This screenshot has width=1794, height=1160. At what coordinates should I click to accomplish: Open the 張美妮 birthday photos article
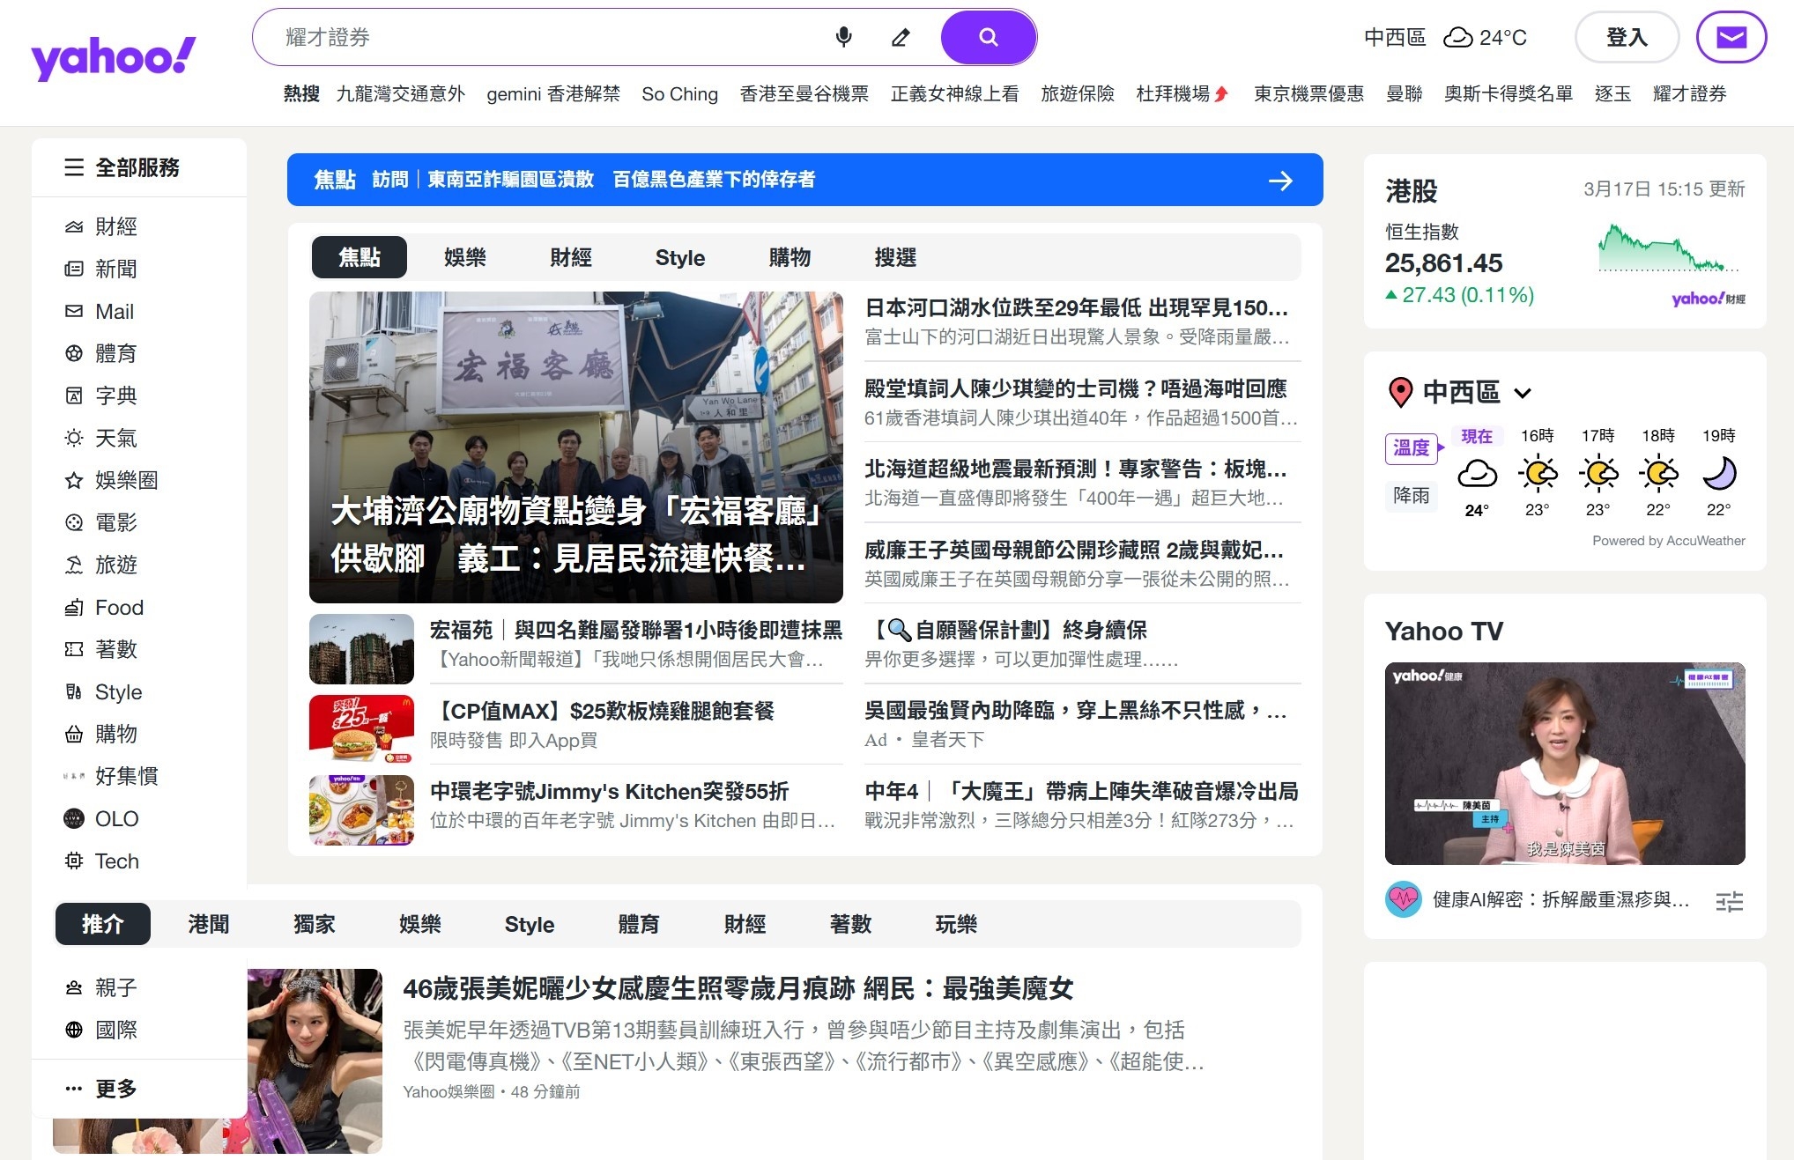[738, 989]
